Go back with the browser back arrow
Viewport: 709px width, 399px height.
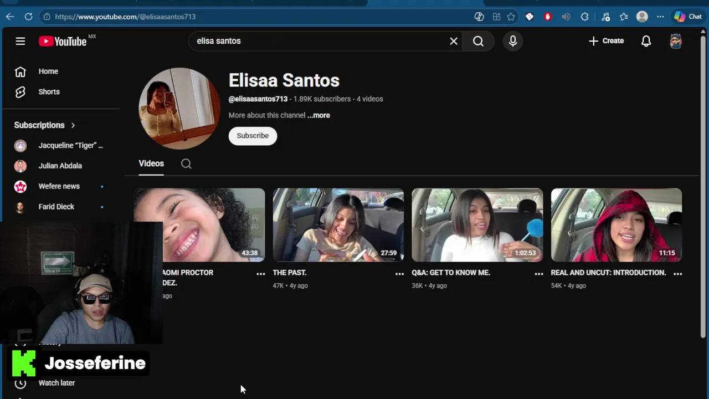(10, 17)
